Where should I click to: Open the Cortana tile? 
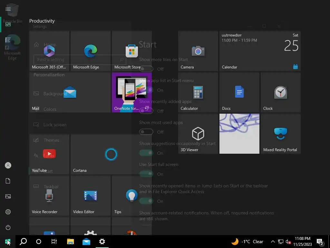(111, 154)
